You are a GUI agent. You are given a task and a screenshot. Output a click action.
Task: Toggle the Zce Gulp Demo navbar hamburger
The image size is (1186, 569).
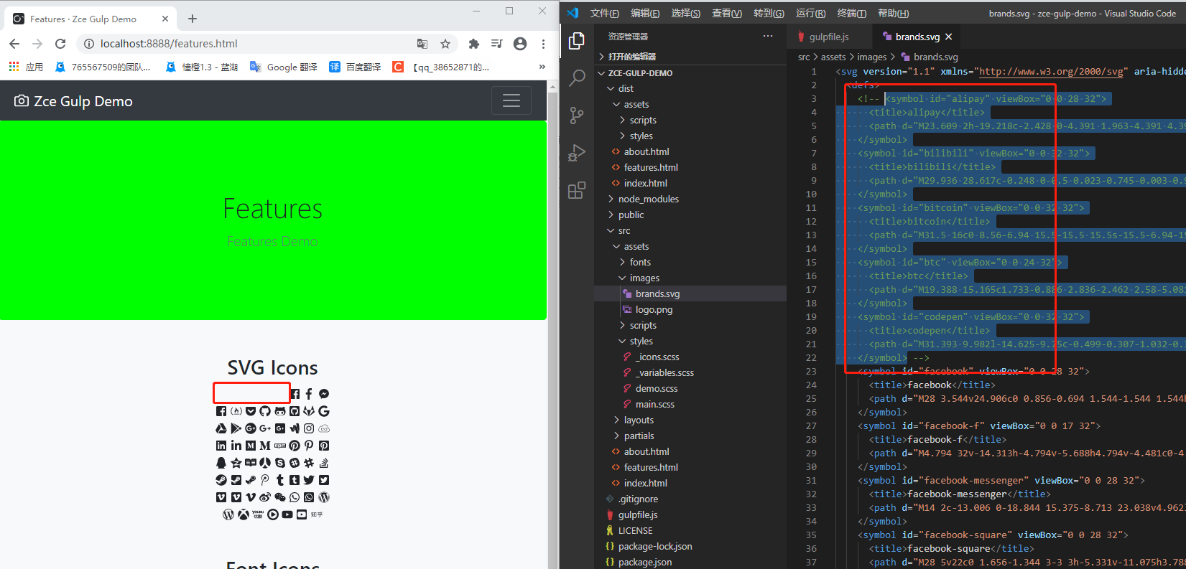(511, 100)
